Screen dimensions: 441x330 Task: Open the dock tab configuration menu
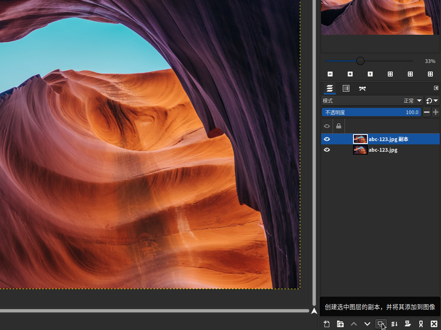(436, 88)
